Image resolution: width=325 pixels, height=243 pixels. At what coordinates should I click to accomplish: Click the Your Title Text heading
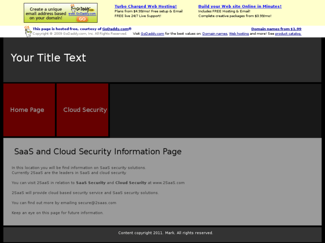click(x=48, y=58)
